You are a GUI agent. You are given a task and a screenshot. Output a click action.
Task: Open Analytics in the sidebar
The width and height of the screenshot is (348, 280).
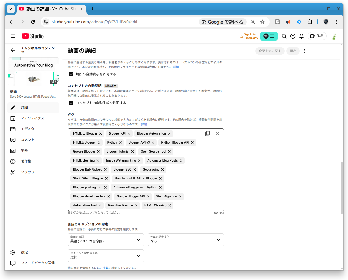(x=32, y=118)
